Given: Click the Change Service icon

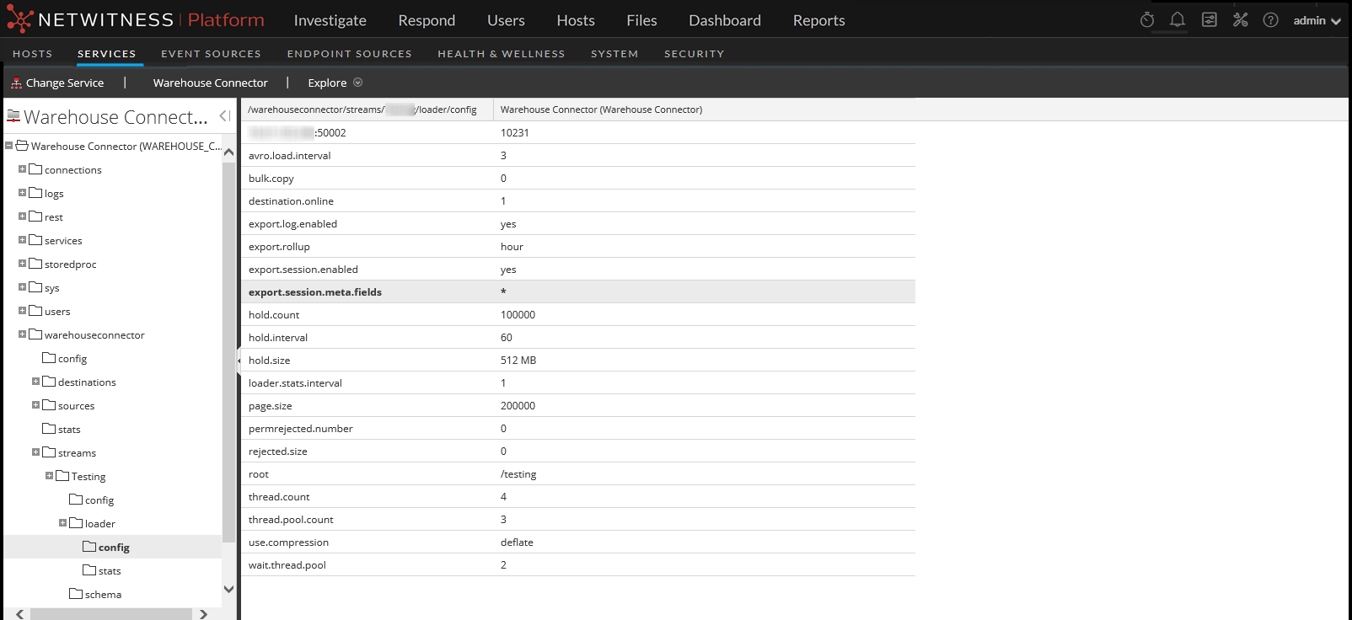Looking at the screenshot, I should point(16,83).
